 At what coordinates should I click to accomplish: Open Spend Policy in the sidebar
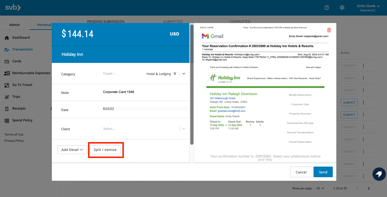coord(22,121)
